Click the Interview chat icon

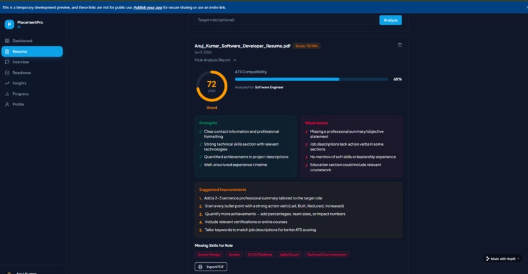(x=7, y=62)
